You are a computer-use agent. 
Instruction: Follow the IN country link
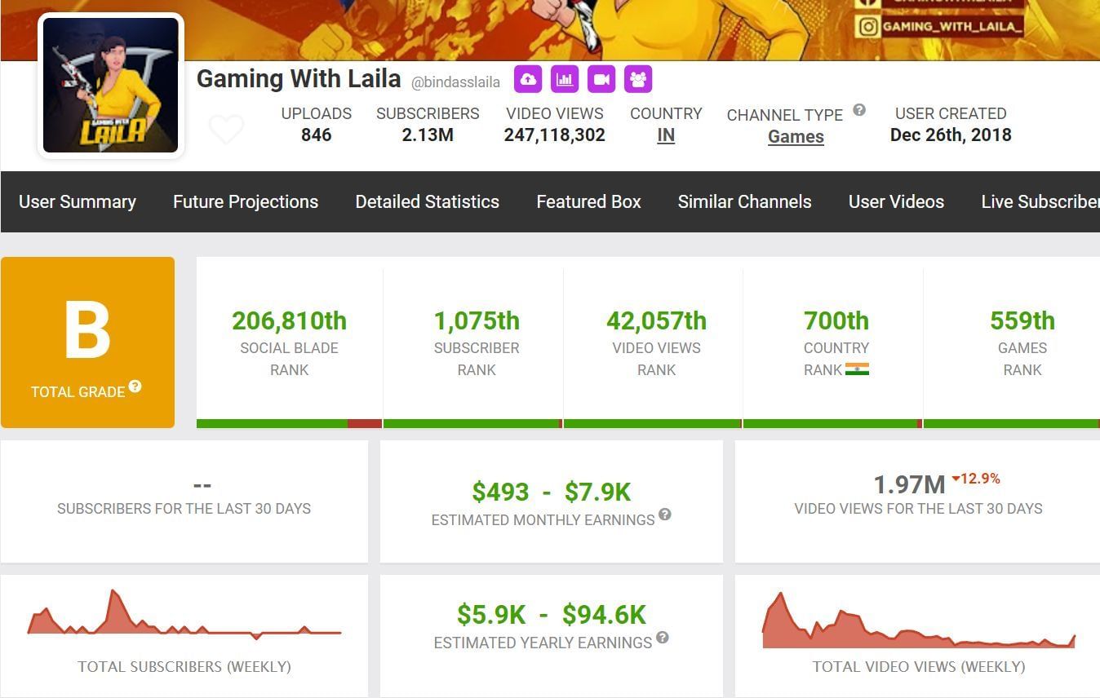(666, 135)
